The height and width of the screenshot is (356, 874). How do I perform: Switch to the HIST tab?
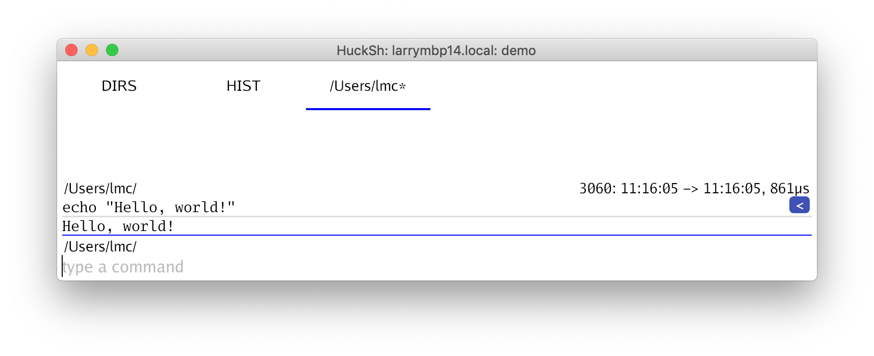(x=244, y=86)
